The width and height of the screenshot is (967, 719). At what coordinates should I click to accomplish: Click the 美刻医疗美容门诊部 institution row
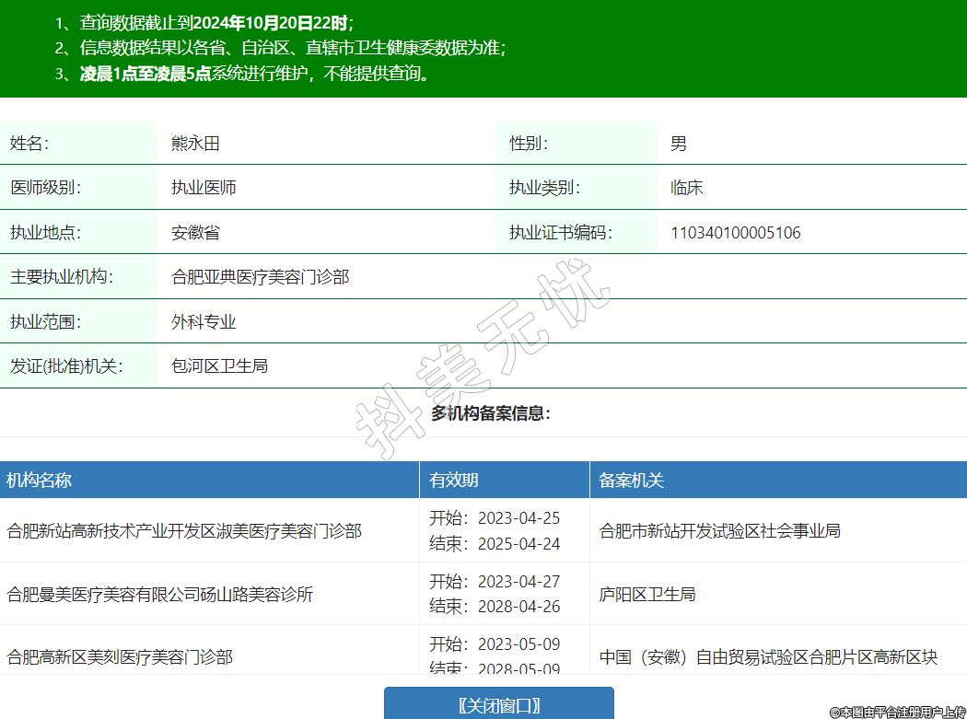coord(120,657)
